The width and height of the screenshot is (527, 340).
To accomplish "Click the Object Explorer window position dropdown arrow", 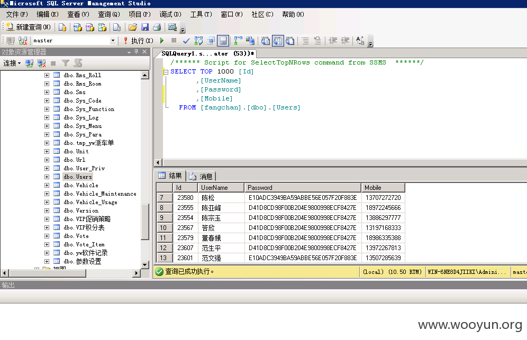I will (x=129, y=52).
